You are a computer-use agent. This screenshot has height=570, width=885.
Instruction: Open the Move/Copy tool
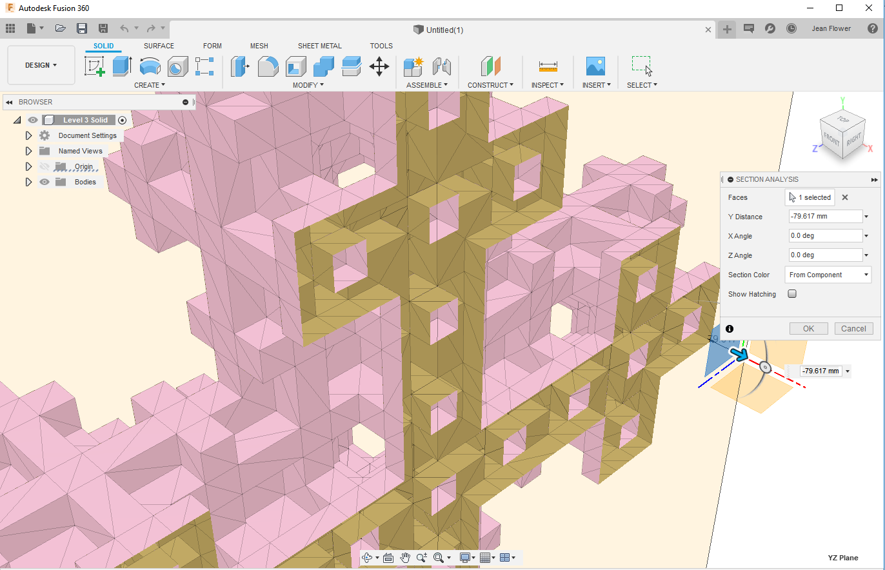[x=379, y=66]
